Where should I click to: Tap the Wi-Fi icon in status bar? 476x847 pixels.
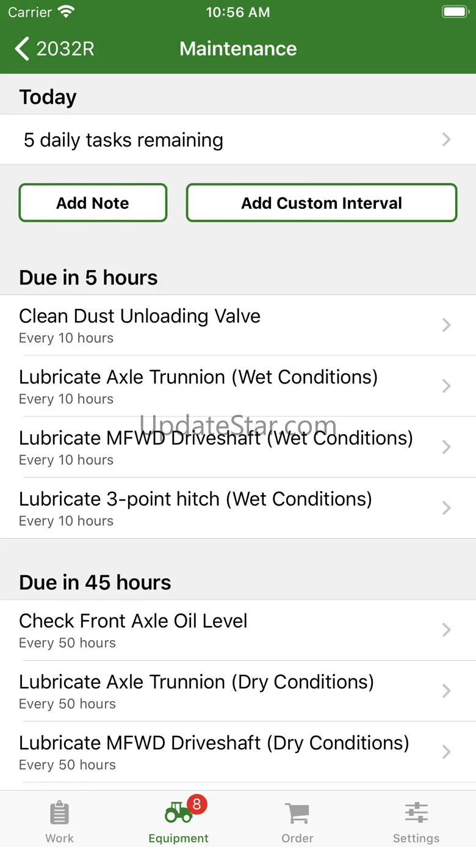tap(66, 12)
